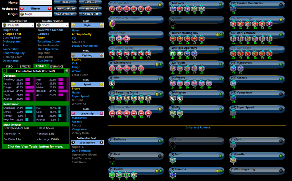Click the Respec button

pyautogui.click(x=65, y=2)
